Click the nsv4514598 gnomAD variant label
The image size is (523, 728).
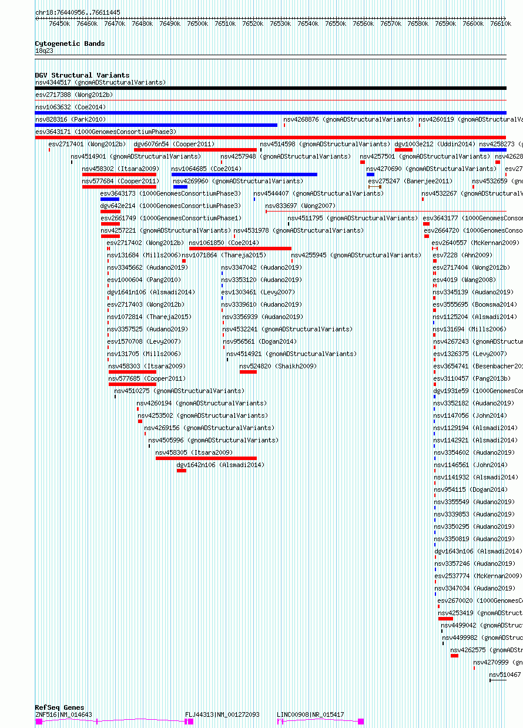tap(325, 144)
